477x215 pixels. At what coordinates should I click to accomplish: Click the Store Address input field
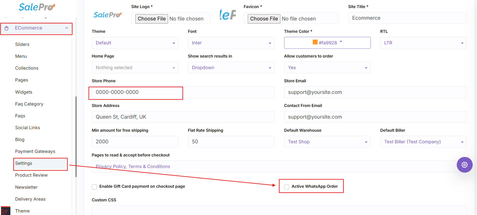coord(183,117)
